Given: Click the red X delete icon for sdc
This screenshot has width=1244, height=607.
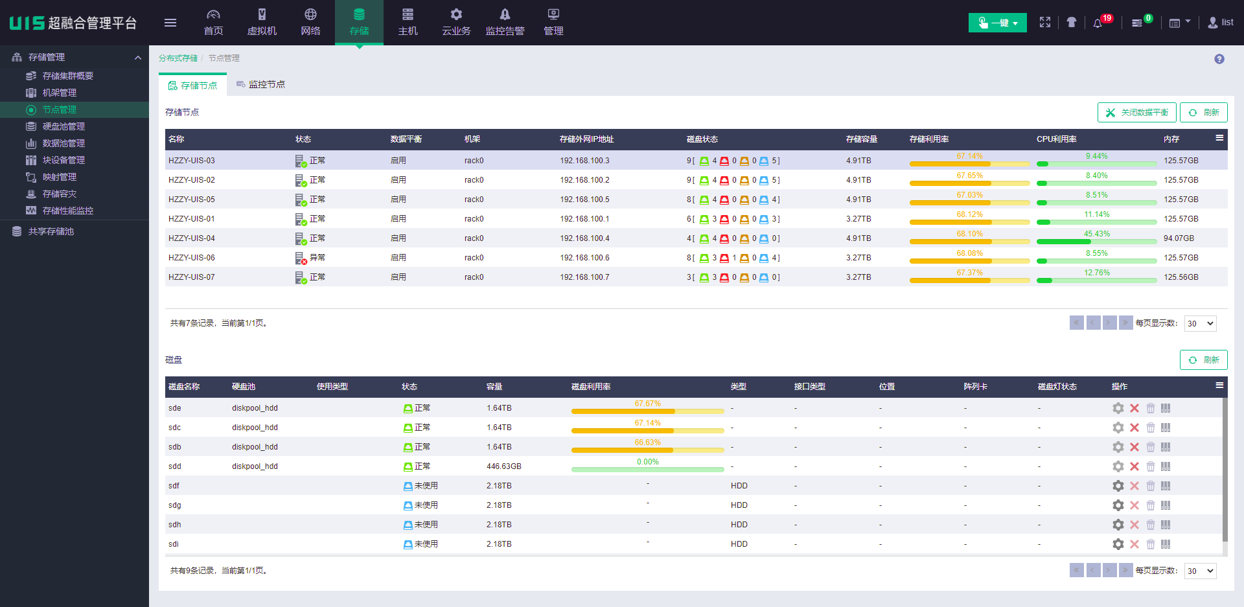Looking at the screenshot, I should (x=1134, y=428).
